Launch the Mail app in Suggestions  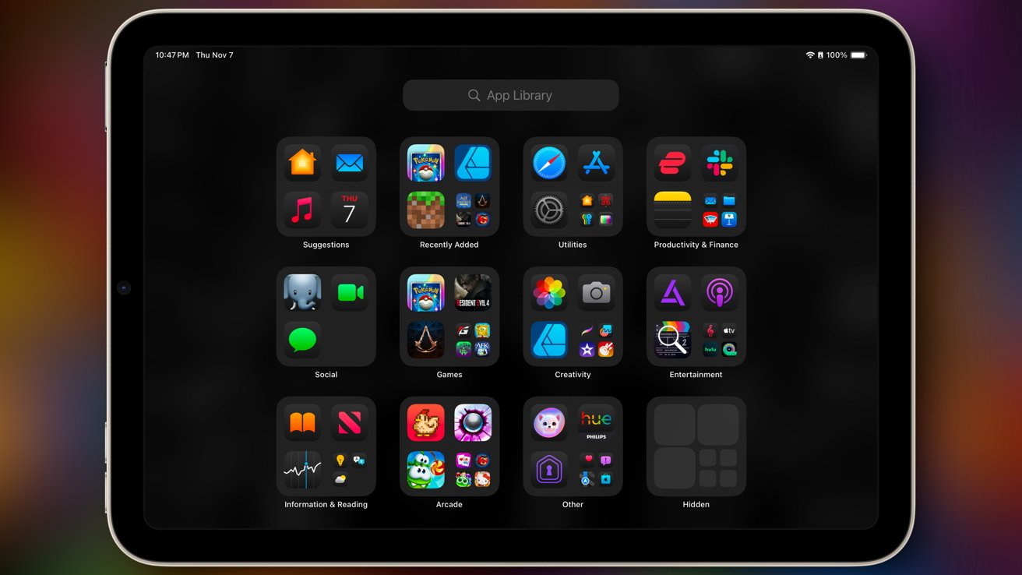[350, 163]
